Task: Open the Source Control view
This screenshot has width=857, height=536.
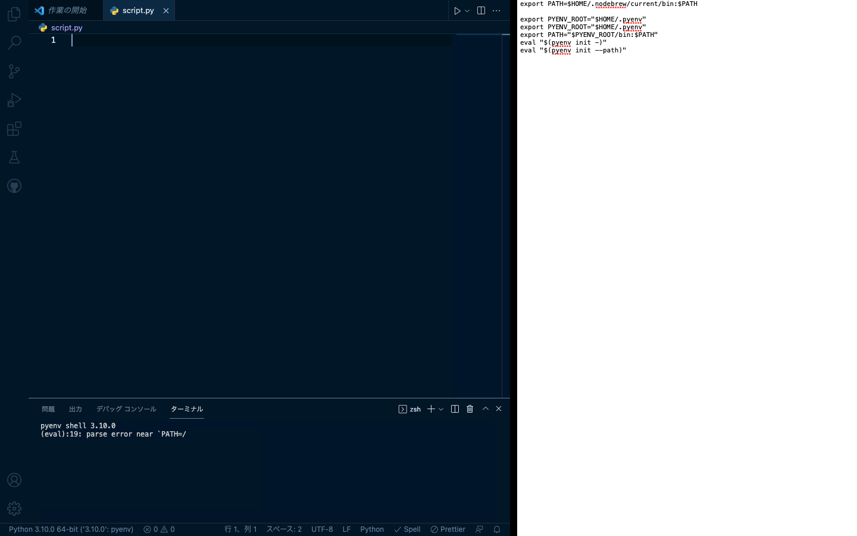Action: [14, 71]
